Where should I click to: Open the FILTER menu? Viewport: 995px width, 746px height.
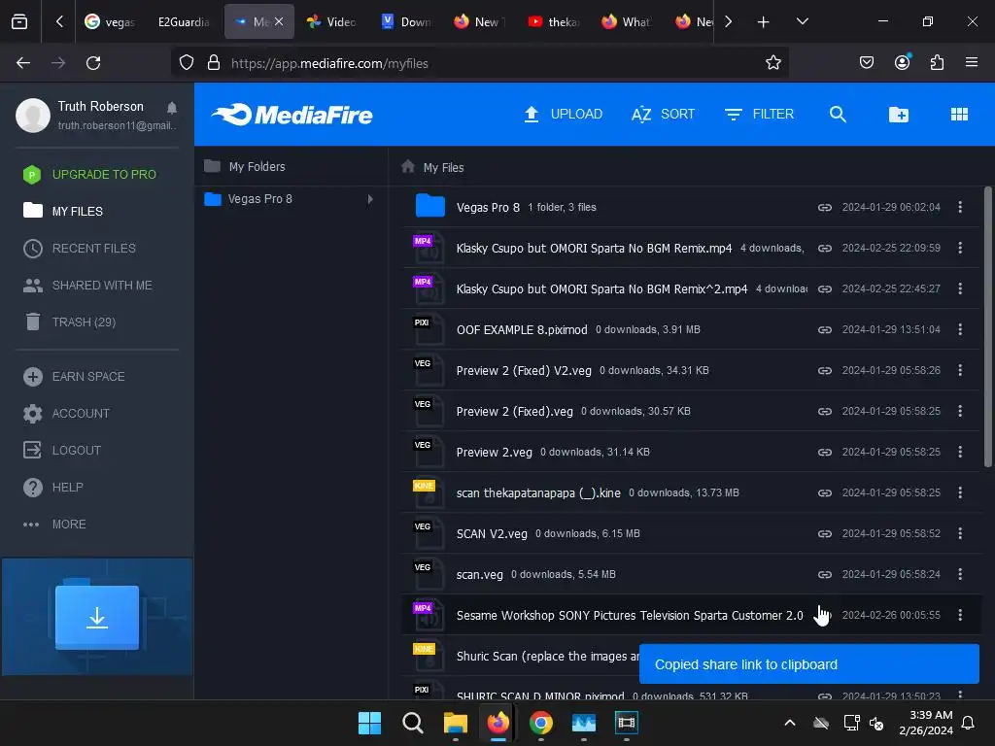[x=759, y=115]
